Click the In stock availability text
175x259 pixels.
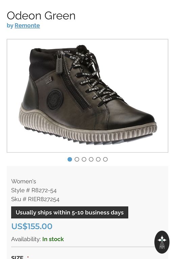point(53,239)
